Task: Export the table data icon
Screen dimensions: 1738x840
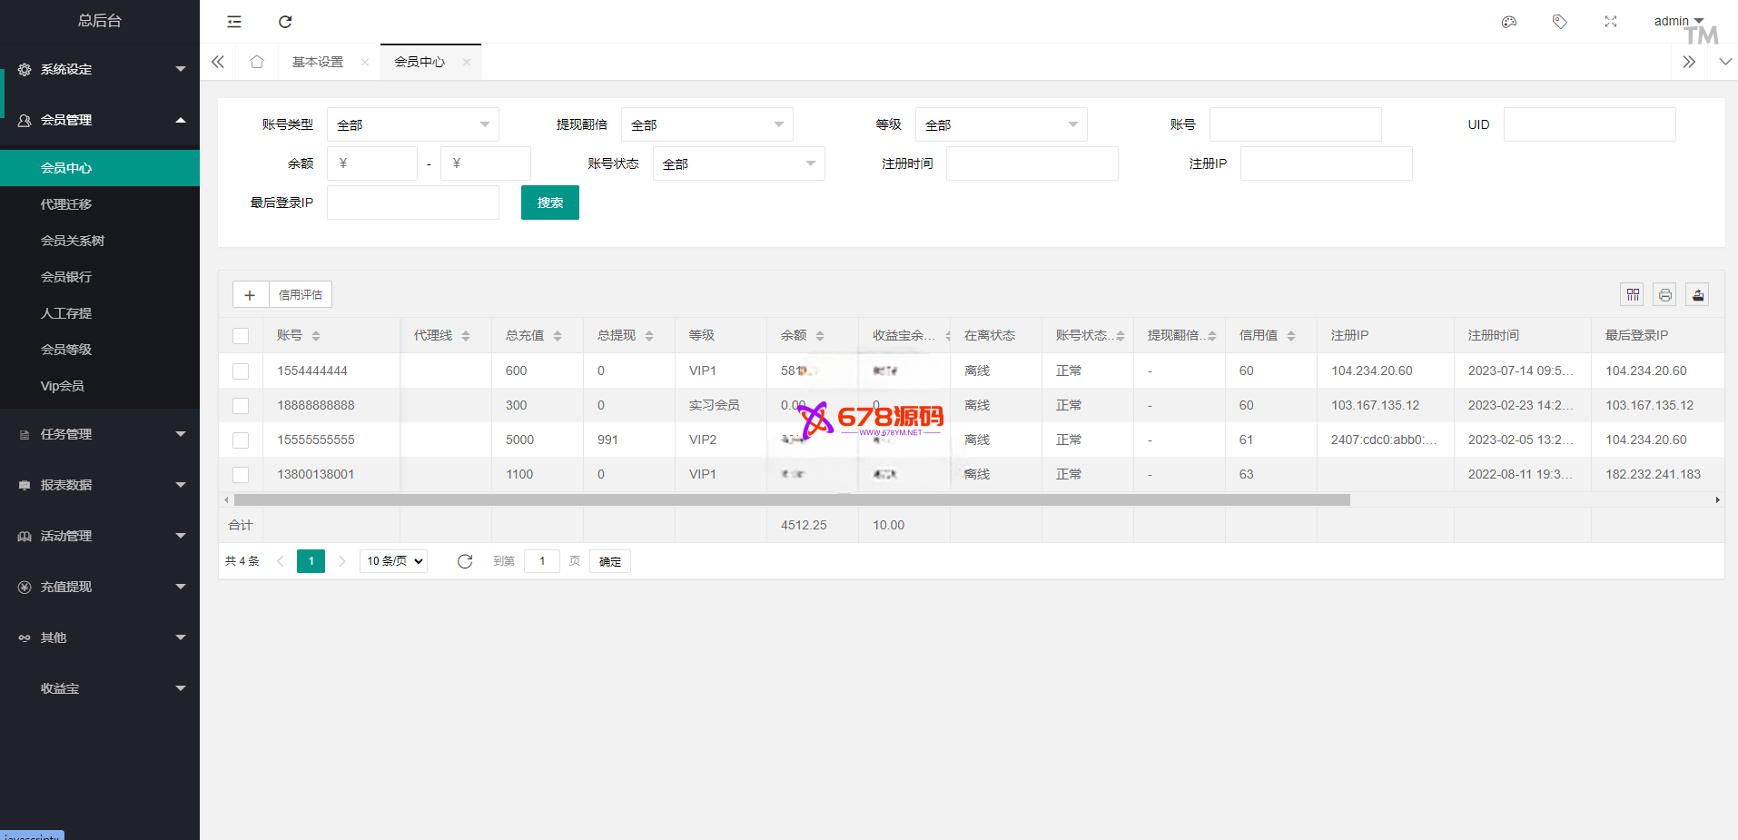Action: pyautogui.click(x=1697, y=294)
